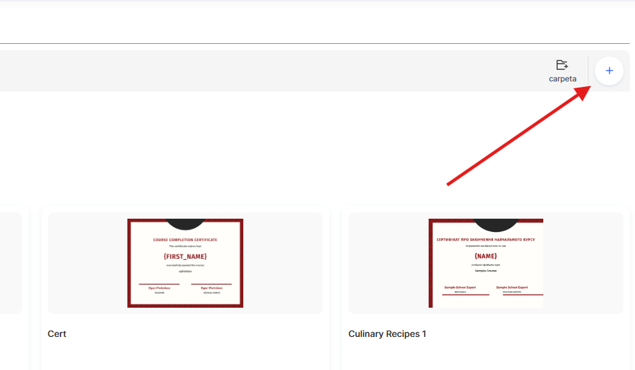
Task: Click the Course Completion Certificate heading
Action: click(185, 240)
